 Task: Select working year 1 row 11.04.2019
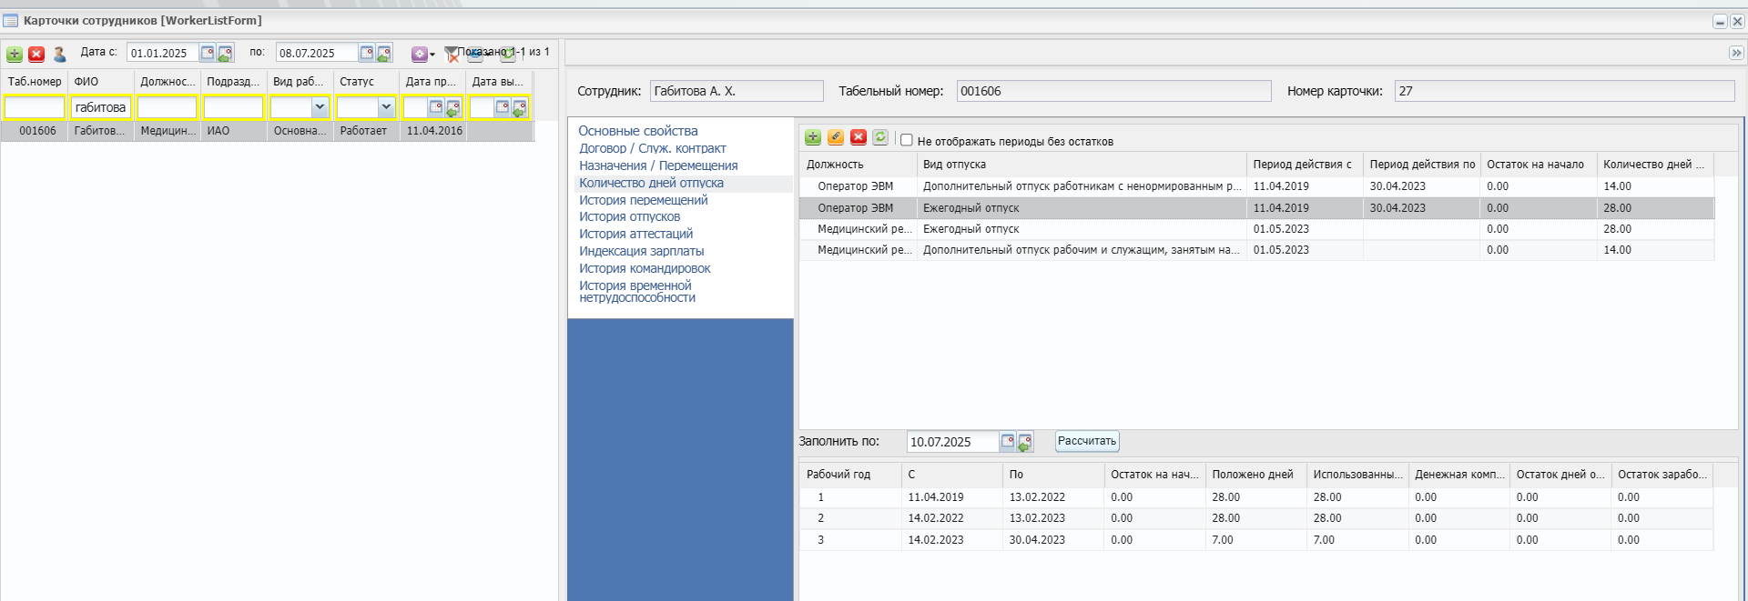pyautogui.click(x=1256, y=497)
